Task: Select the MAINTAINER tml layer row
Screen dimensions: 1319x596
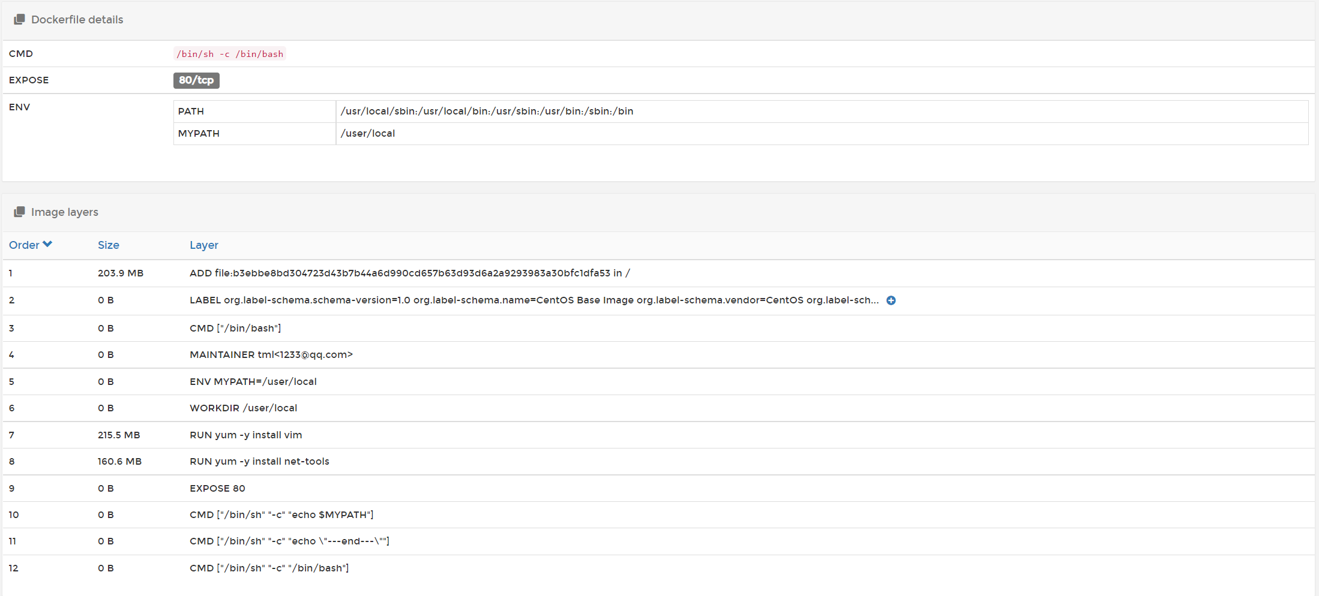Action: (271, 355)
